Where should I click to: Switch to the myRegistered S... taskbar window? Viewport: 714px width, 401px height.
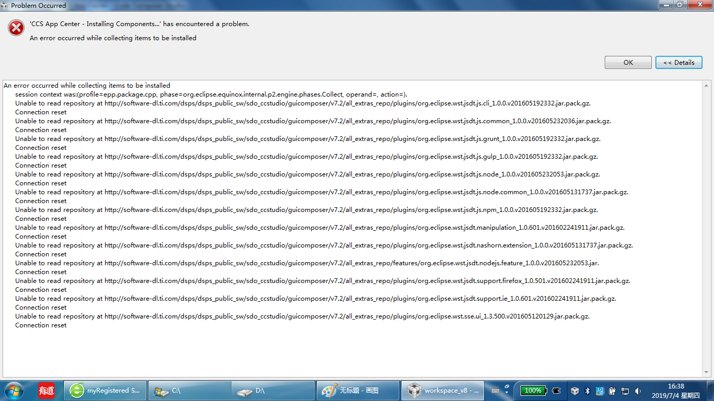(106, 391)
